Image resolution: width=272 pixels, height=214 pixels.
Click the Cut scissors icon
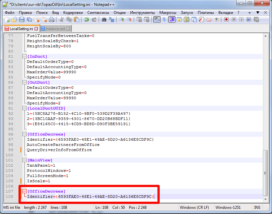61,19
